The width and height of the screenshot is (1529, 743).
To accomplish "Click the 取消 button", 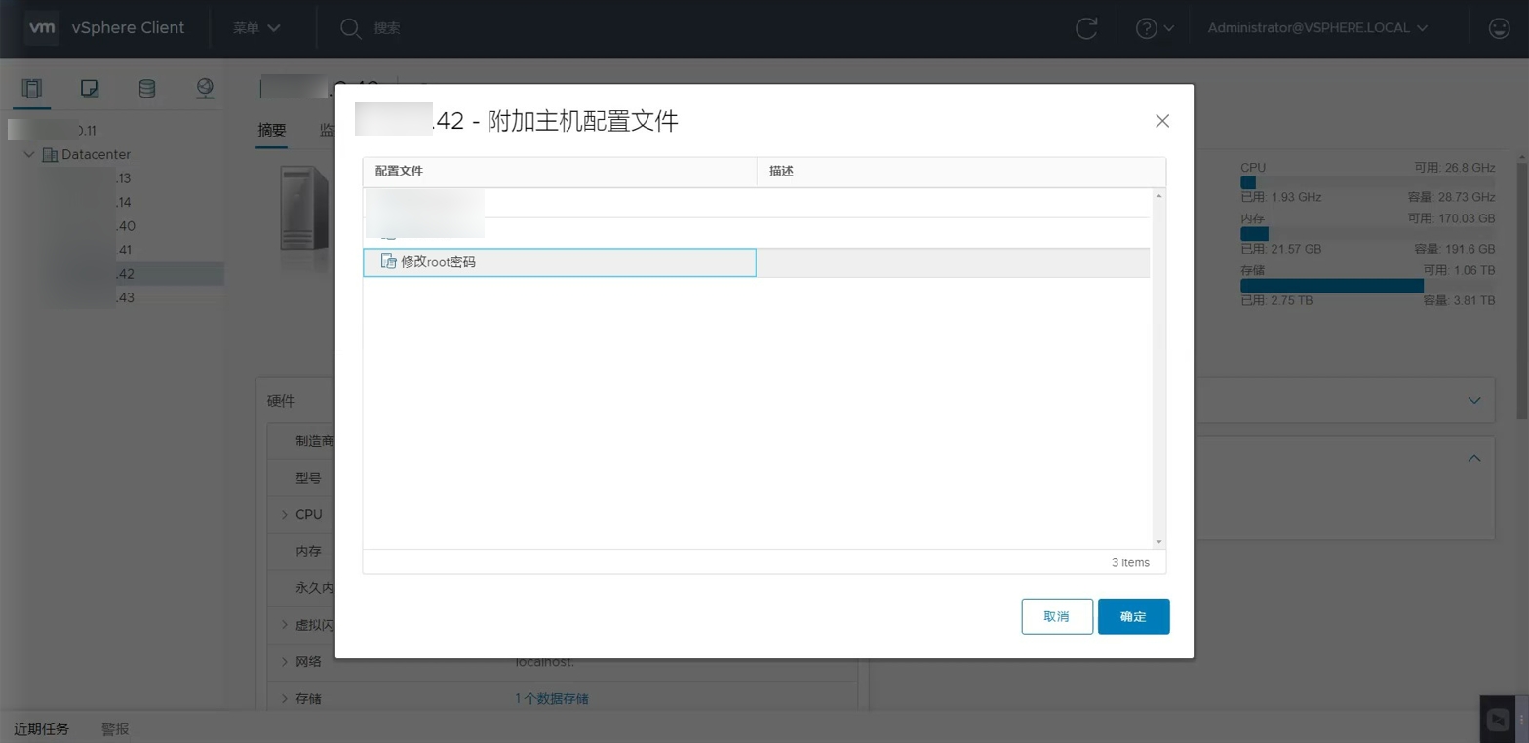I will click(1057, 616).
